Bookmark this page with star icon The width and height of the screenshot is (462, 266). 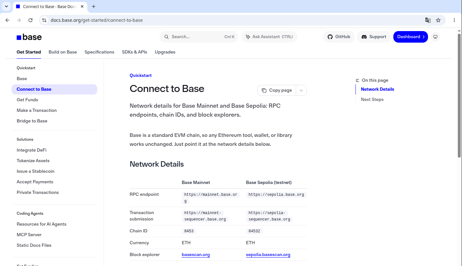pyautogui.click(x=438, y=20)
